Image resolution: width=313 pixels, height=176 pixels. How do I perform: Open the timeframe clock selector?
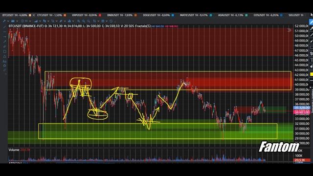coord(22,21)
